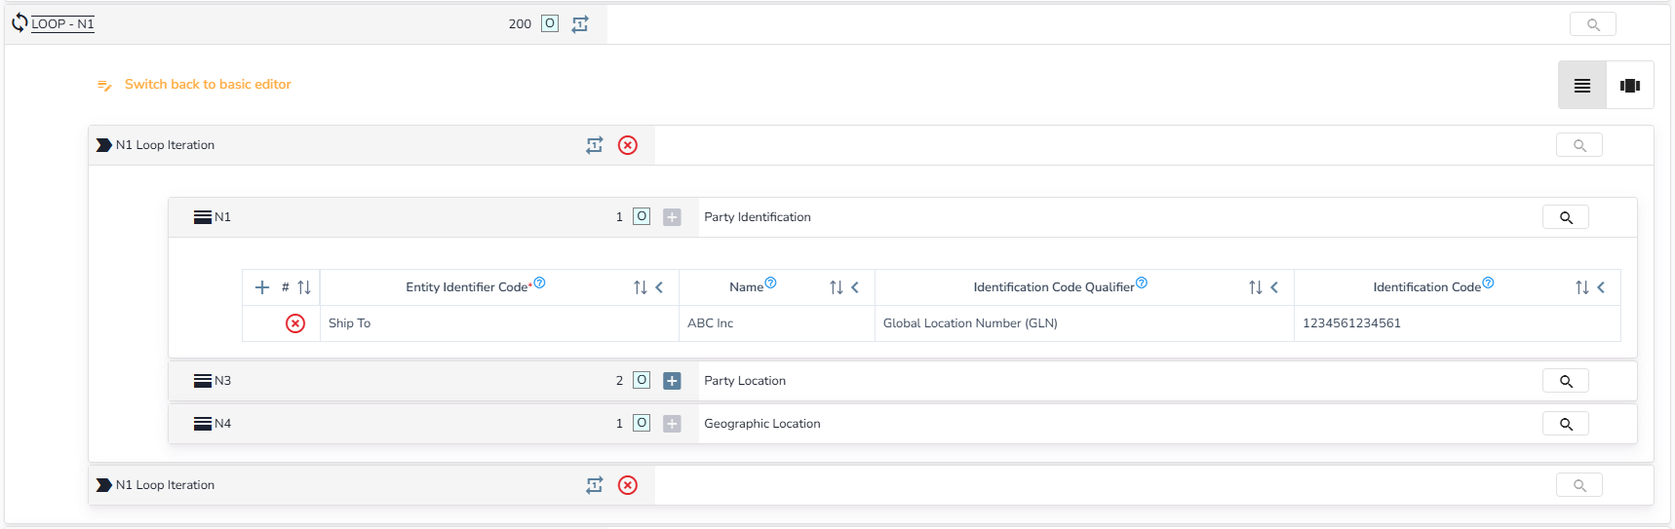1675x529 pixels.
Task: Sort the Identification Code Qualifier column
Action: pos(1255,287)
